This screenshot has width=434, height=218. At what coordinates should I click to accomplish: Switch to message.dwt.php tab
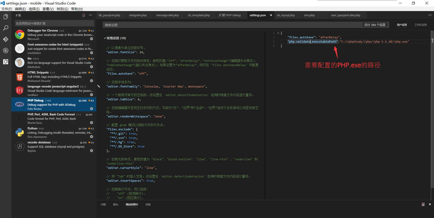(167, 15)
